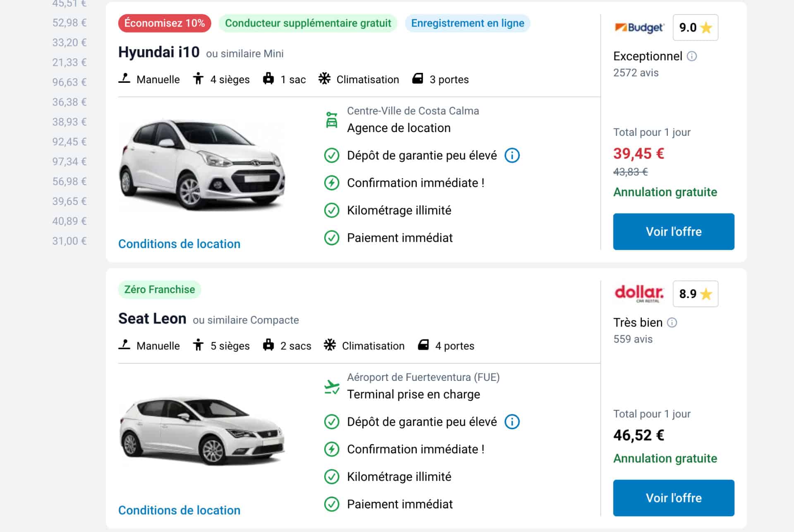This screenshot has width=794, height=532.
Task: Open Conditions de location for the Hyundai i10
Action: [x=179, y=244]
